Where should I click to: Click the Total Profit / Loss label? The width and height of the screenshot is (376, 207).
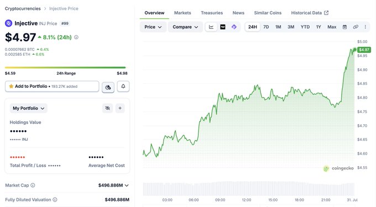tap(28, 166)
